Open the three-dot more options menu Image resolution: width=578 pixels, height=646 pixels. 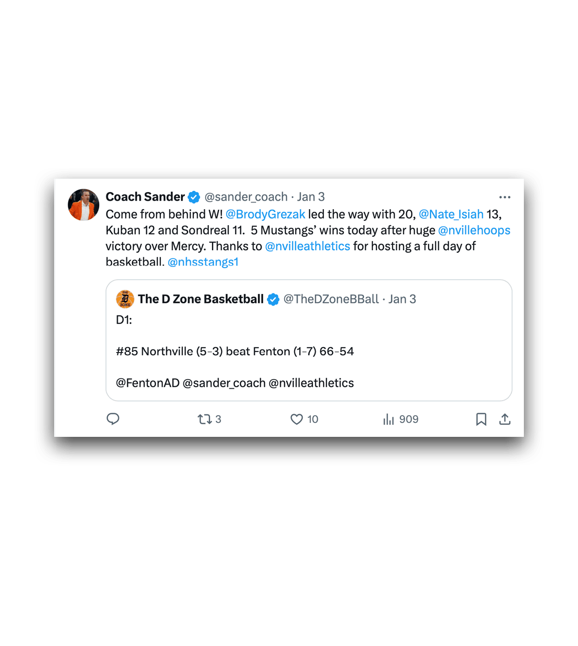[x=505, y=197]
